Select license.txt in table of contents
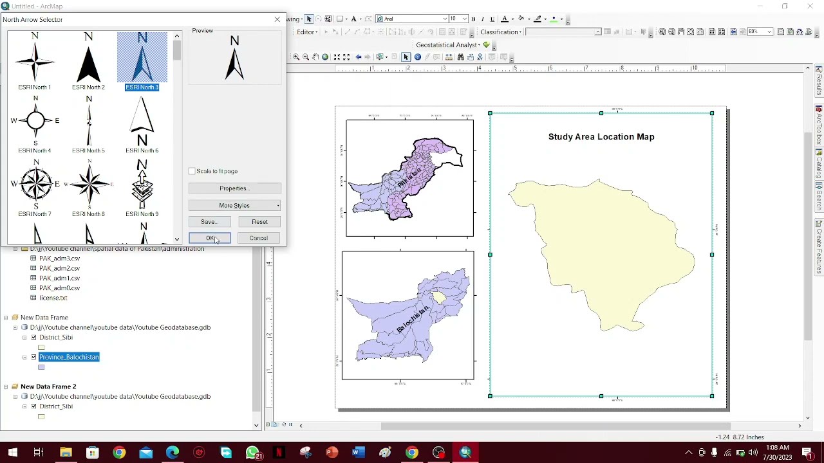The image size is (824, 463). [x=53, y=298]
